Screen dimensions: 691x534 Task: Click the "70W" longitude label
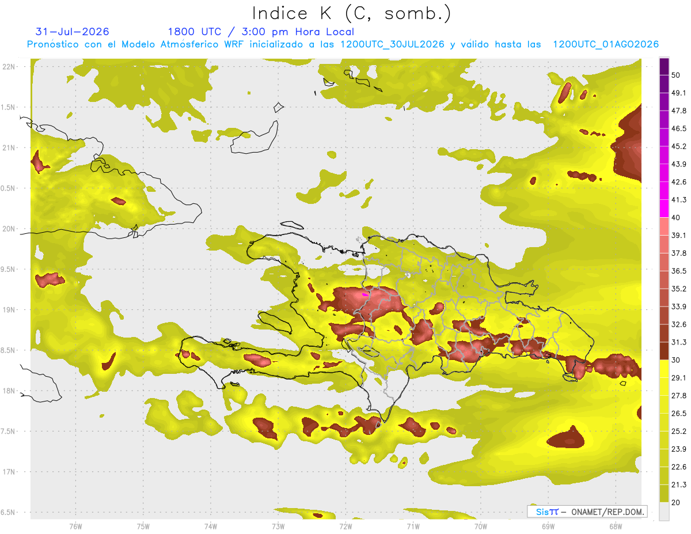pyautogui.click(x=481, y=526)
